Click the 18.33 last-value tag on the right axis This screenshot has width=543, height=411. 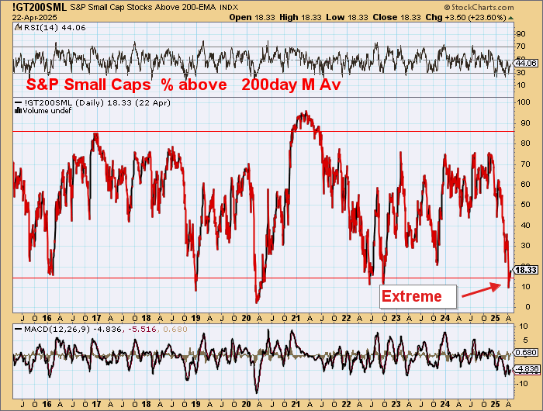(x=526, y=269)
